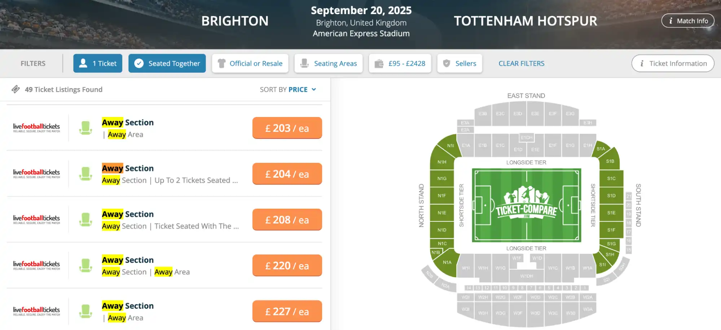Click the ticket tag icon beside listings count
721x330 pixels.
16,89
